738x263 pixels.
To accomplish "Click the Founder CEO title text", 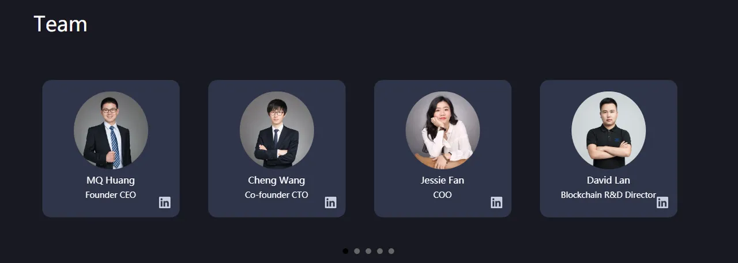I will click(111, 195).
